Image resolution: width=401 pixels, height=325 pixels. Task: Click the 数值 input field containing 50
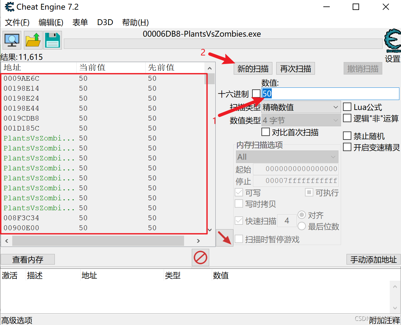coord(330,94)
